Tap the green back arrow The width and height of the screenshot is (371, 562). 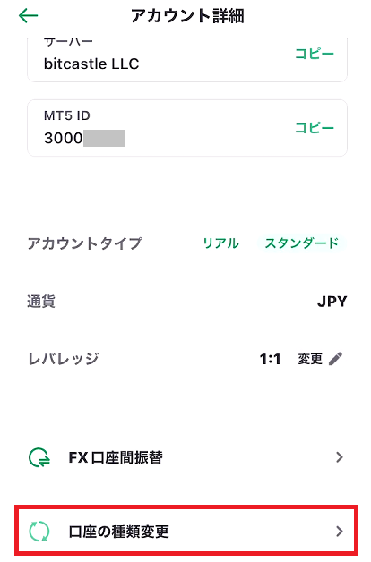pyautogui.click(x=28, y=16)
